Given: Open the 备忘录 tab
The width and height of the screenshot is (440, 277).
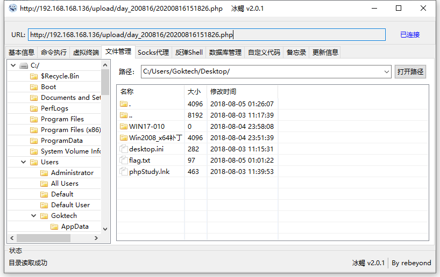Looking at the screenshot, I should (x=296, y=53).
